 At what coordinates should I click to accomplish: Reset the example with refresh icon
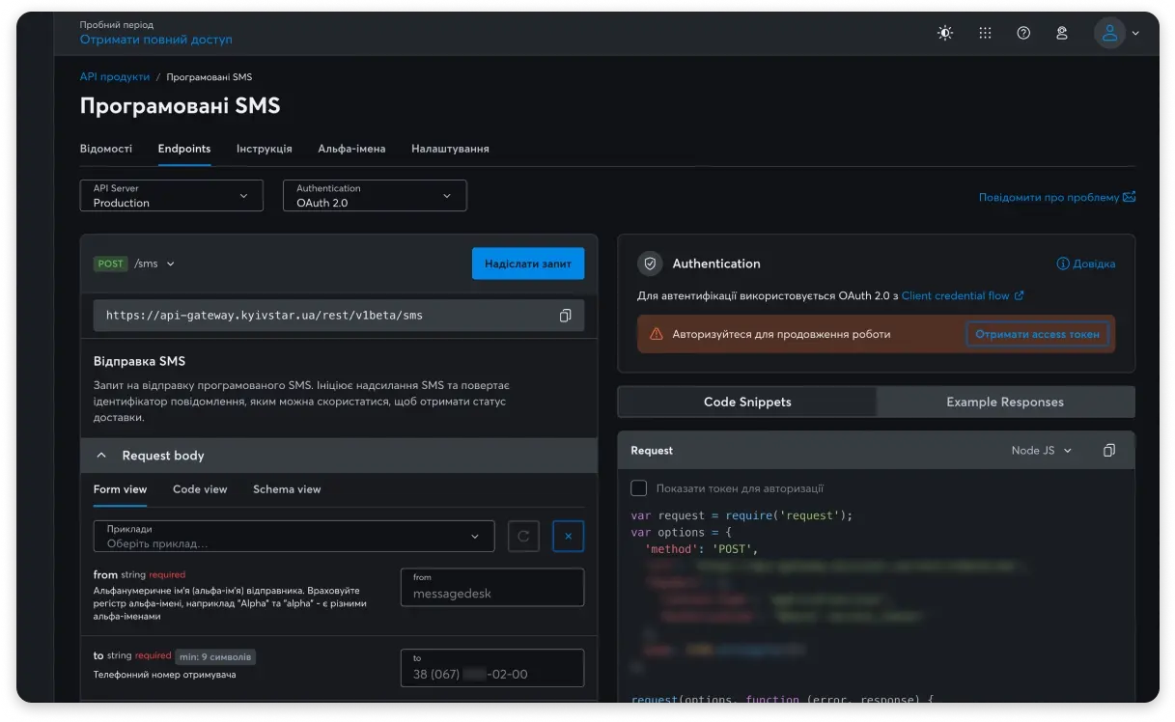[523, 536]
